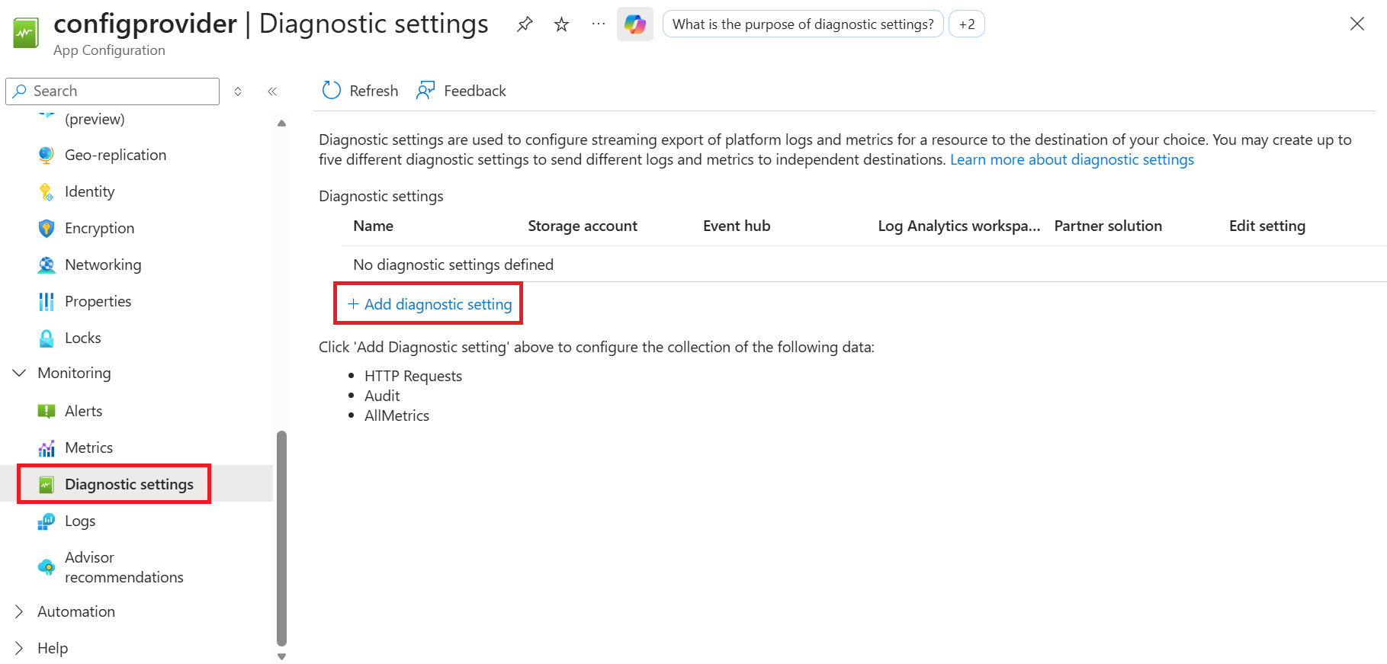Click the plus icon beside Add diagnostic setting
1387x664 pixels.
coord(353,304)
